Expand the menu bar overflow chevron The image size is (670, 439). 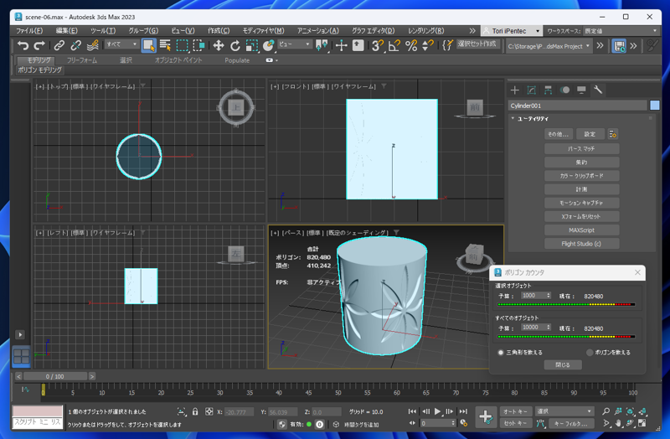pyautogui.click(x=472, y=31)
